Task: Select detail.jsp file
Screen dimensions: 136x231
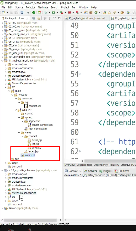Action: coord(37,140)
